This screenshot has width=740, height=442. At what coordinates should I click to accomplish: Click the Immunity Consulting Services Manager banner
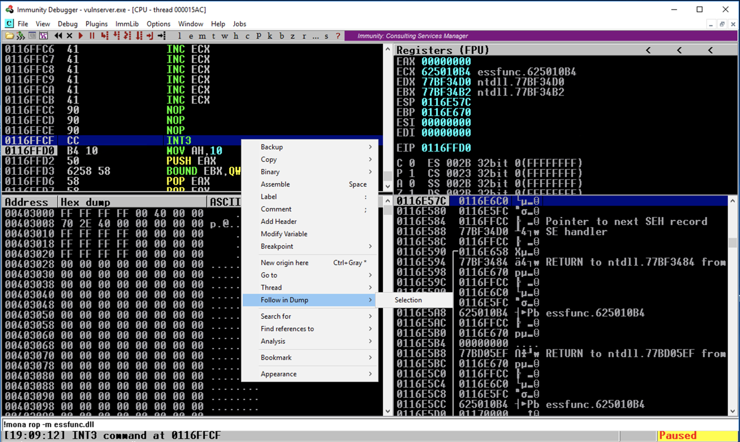pyautogui.click(x=412, y=36)
